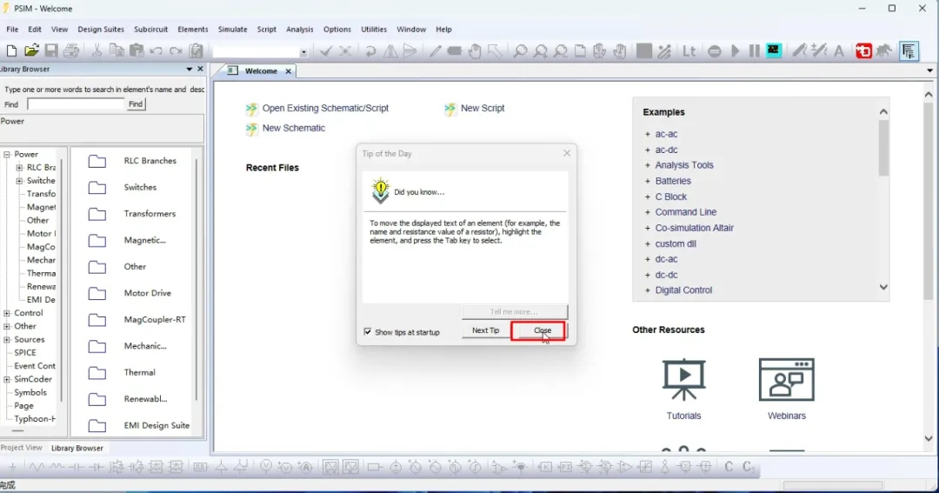This screenshot has width=939, height=493.
Task: Click the library Find button
Action: [x=136, y=104]
